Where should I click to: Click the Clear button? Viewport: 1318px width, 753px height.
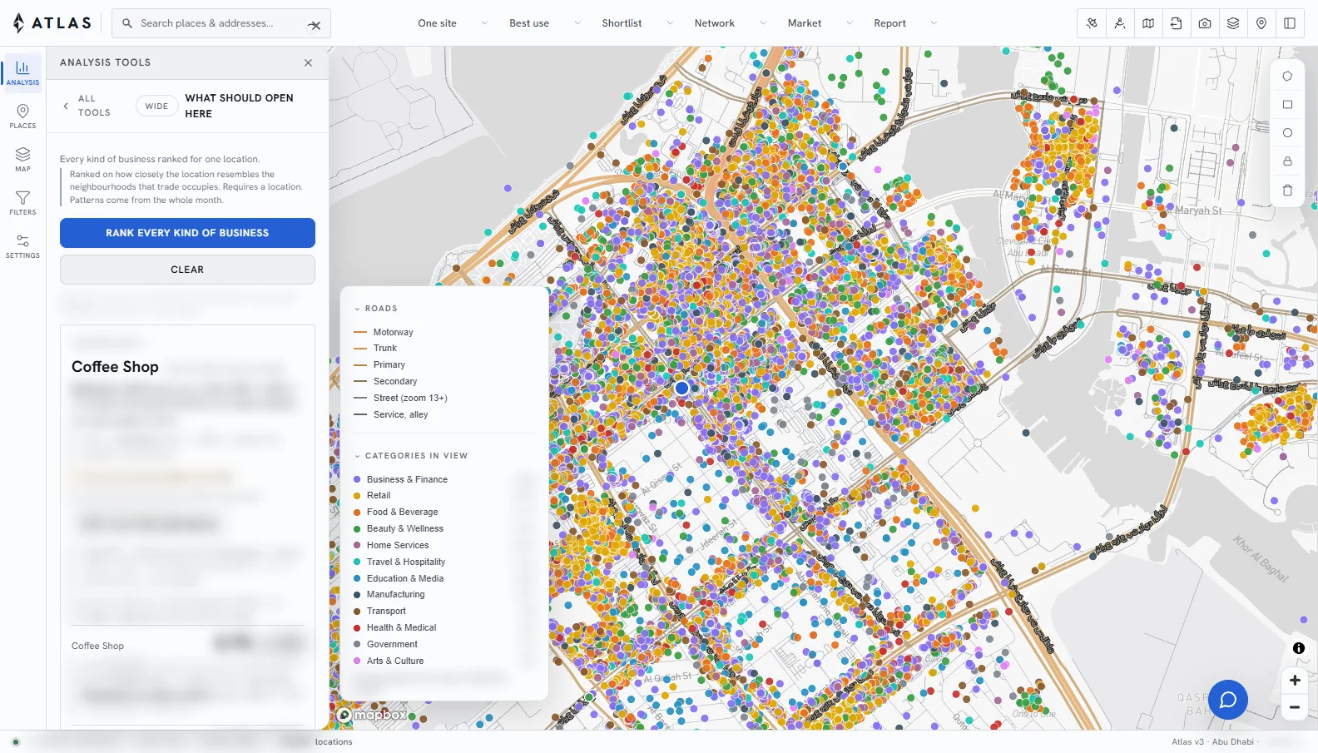click(x=187, y=270)
